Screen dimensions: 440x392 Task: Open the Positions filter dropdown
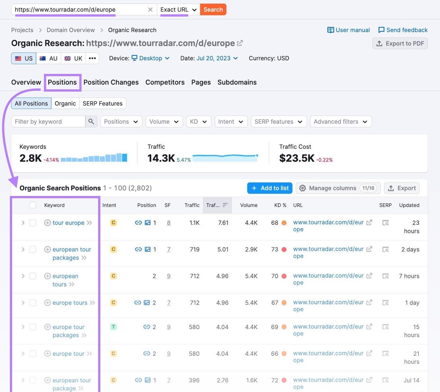coord(121,122)
